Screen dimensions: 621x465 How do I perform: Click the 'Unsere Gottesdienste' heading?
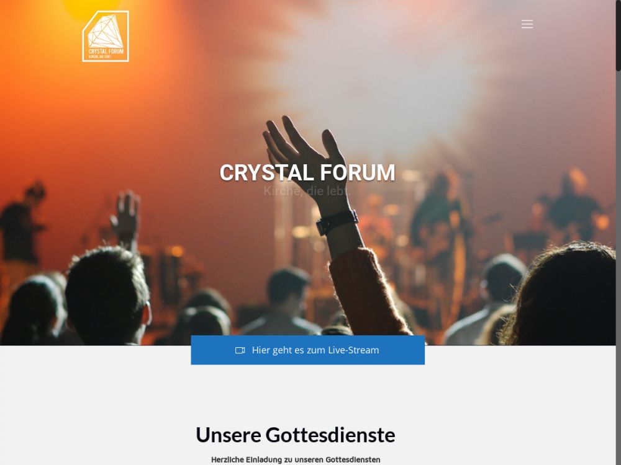coord(296,435)
